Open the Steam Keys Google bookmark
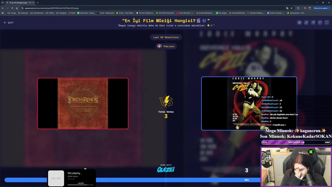 click(86, 13)
